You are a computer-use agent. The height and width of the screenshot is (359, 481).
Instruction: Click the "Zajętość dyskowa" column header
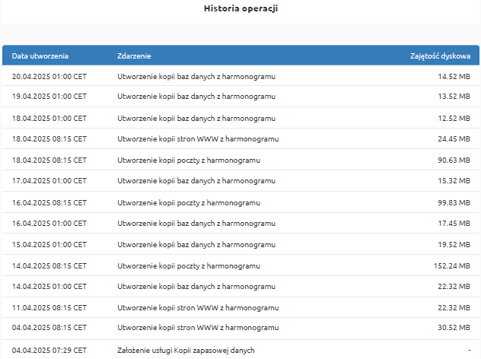coord(440,56)
